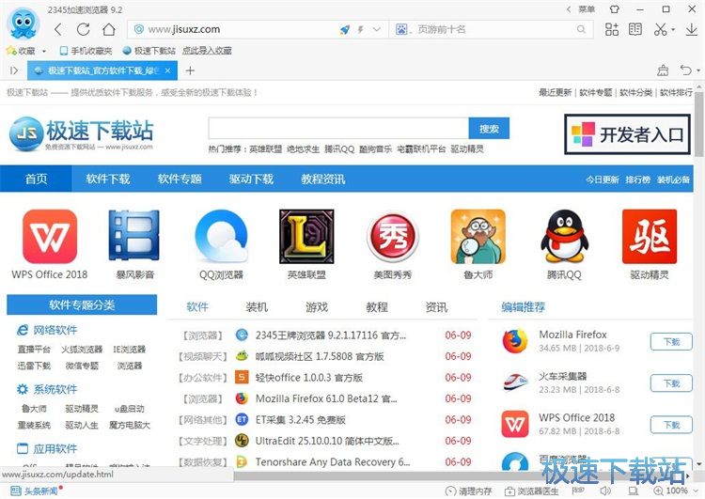This screenshot has height=499, width=705.
Task: Download 火车采集器 via its 下载 button
Action: click(671, 383)
